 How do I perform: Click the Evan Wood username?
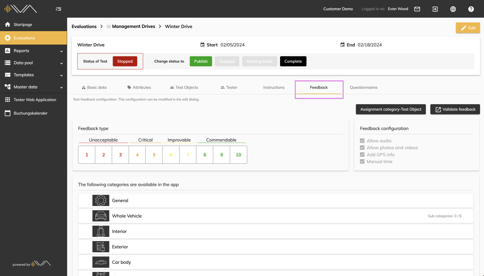point(398,9)
